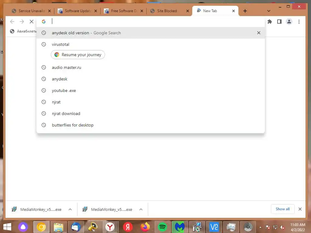Open Thunderbird mail taskbar icon
Screen dimensions: 311x233
point(76,227)
